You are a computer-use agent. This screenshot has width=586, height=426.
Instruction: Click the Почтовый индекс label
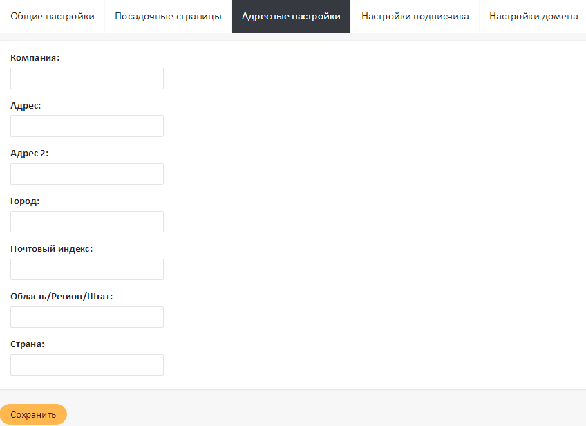52,249
